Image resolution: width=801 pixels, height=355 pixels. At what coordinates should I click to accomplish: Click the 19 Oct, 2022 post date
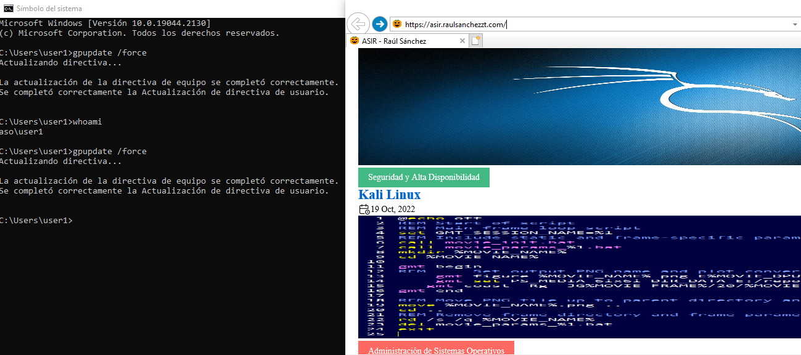coord(393,210)
